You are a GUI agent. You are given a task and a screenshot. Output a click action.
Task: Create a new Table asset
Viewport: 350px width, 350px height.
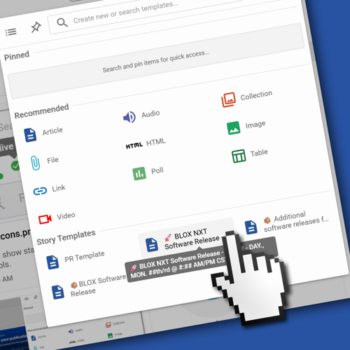(250, 155)
